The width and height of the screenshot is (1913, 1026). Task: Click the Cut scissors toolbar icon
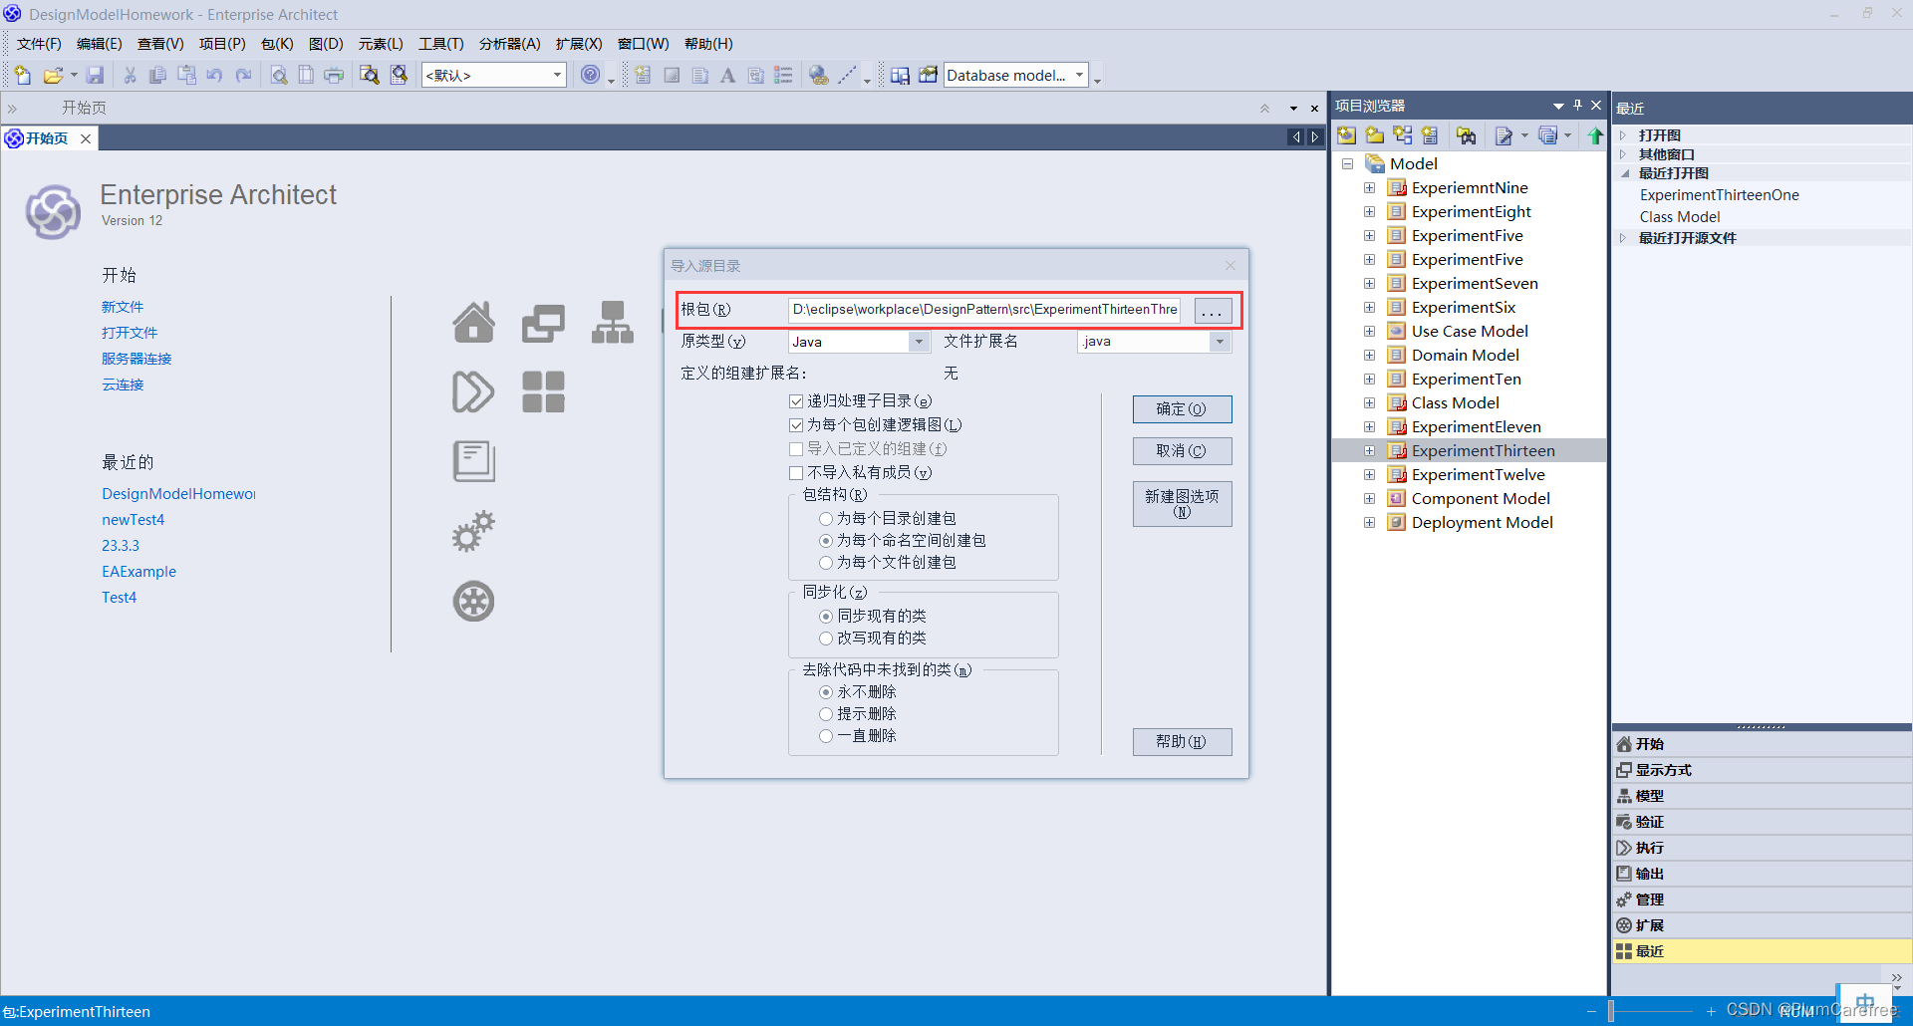pos(130,75)
